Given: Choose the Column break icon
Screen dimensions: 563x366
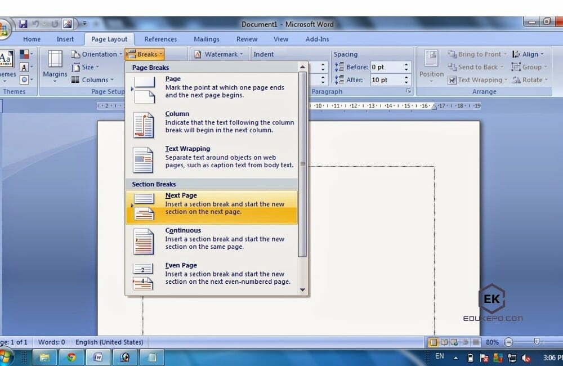Looking at the screenshot, I should 144,124.
